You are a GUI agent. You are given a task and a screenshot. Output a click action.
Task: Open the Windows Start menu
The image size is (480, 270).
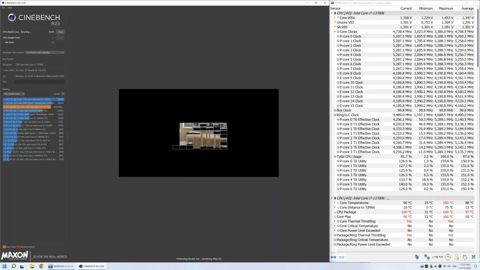tap(4, 267)
